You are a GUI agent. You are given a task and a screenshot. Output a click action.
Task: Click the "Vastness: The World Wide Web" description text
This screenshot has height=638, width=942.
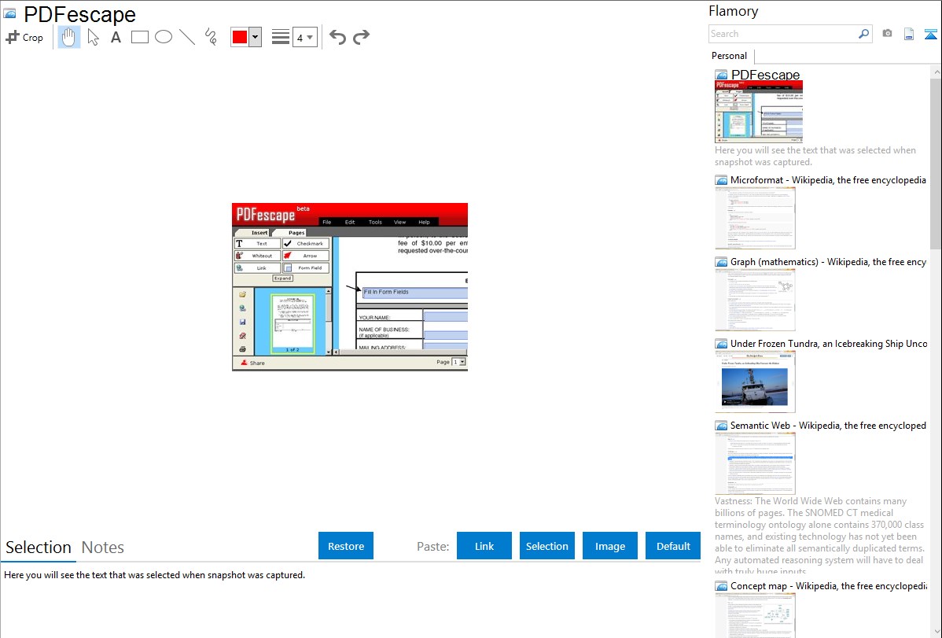820,536
